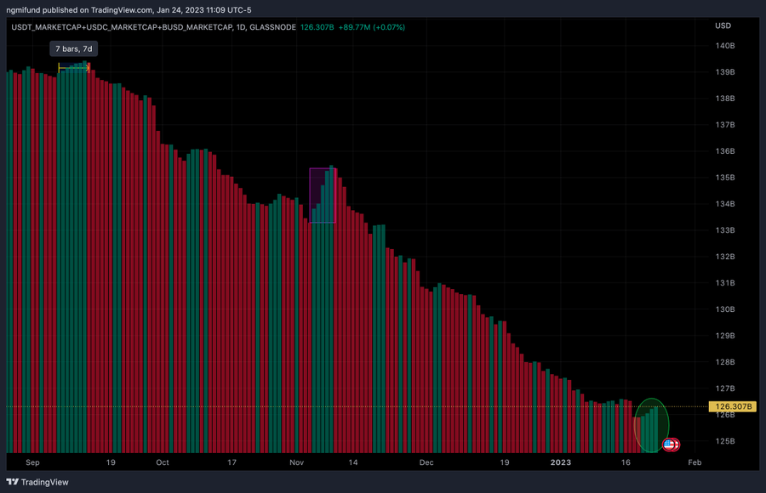Click the Sep time axis label
Image resolution: width=766 pixels, height=493 pixels.
tap(32, 462)
